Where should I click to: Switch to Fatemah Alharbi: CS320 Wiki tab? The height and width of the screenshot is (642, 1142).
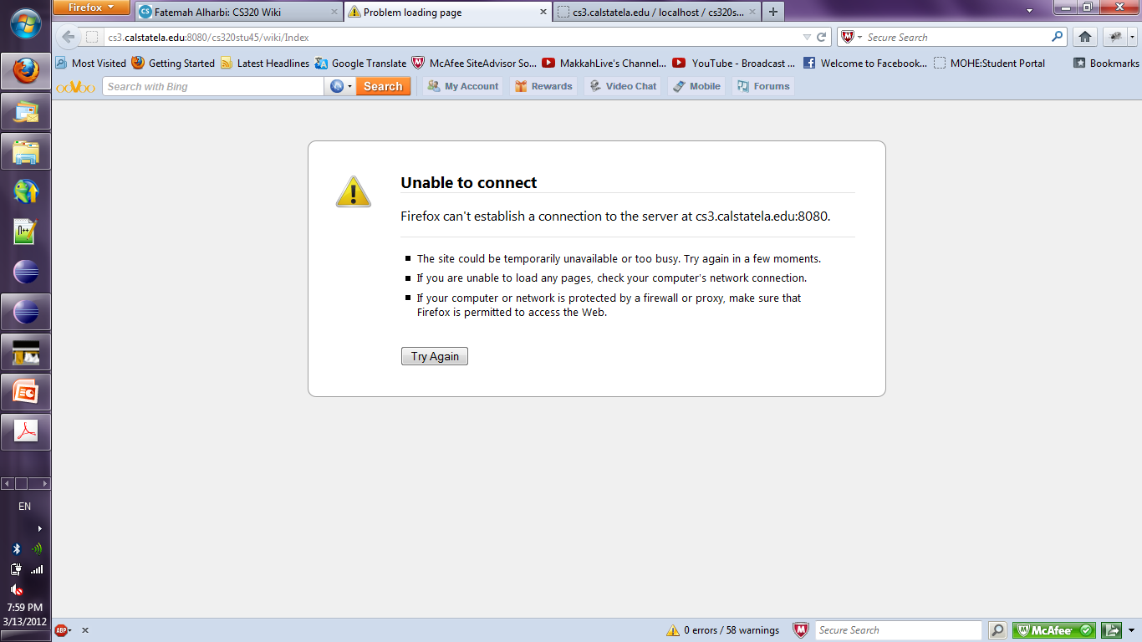pos(237,13)
